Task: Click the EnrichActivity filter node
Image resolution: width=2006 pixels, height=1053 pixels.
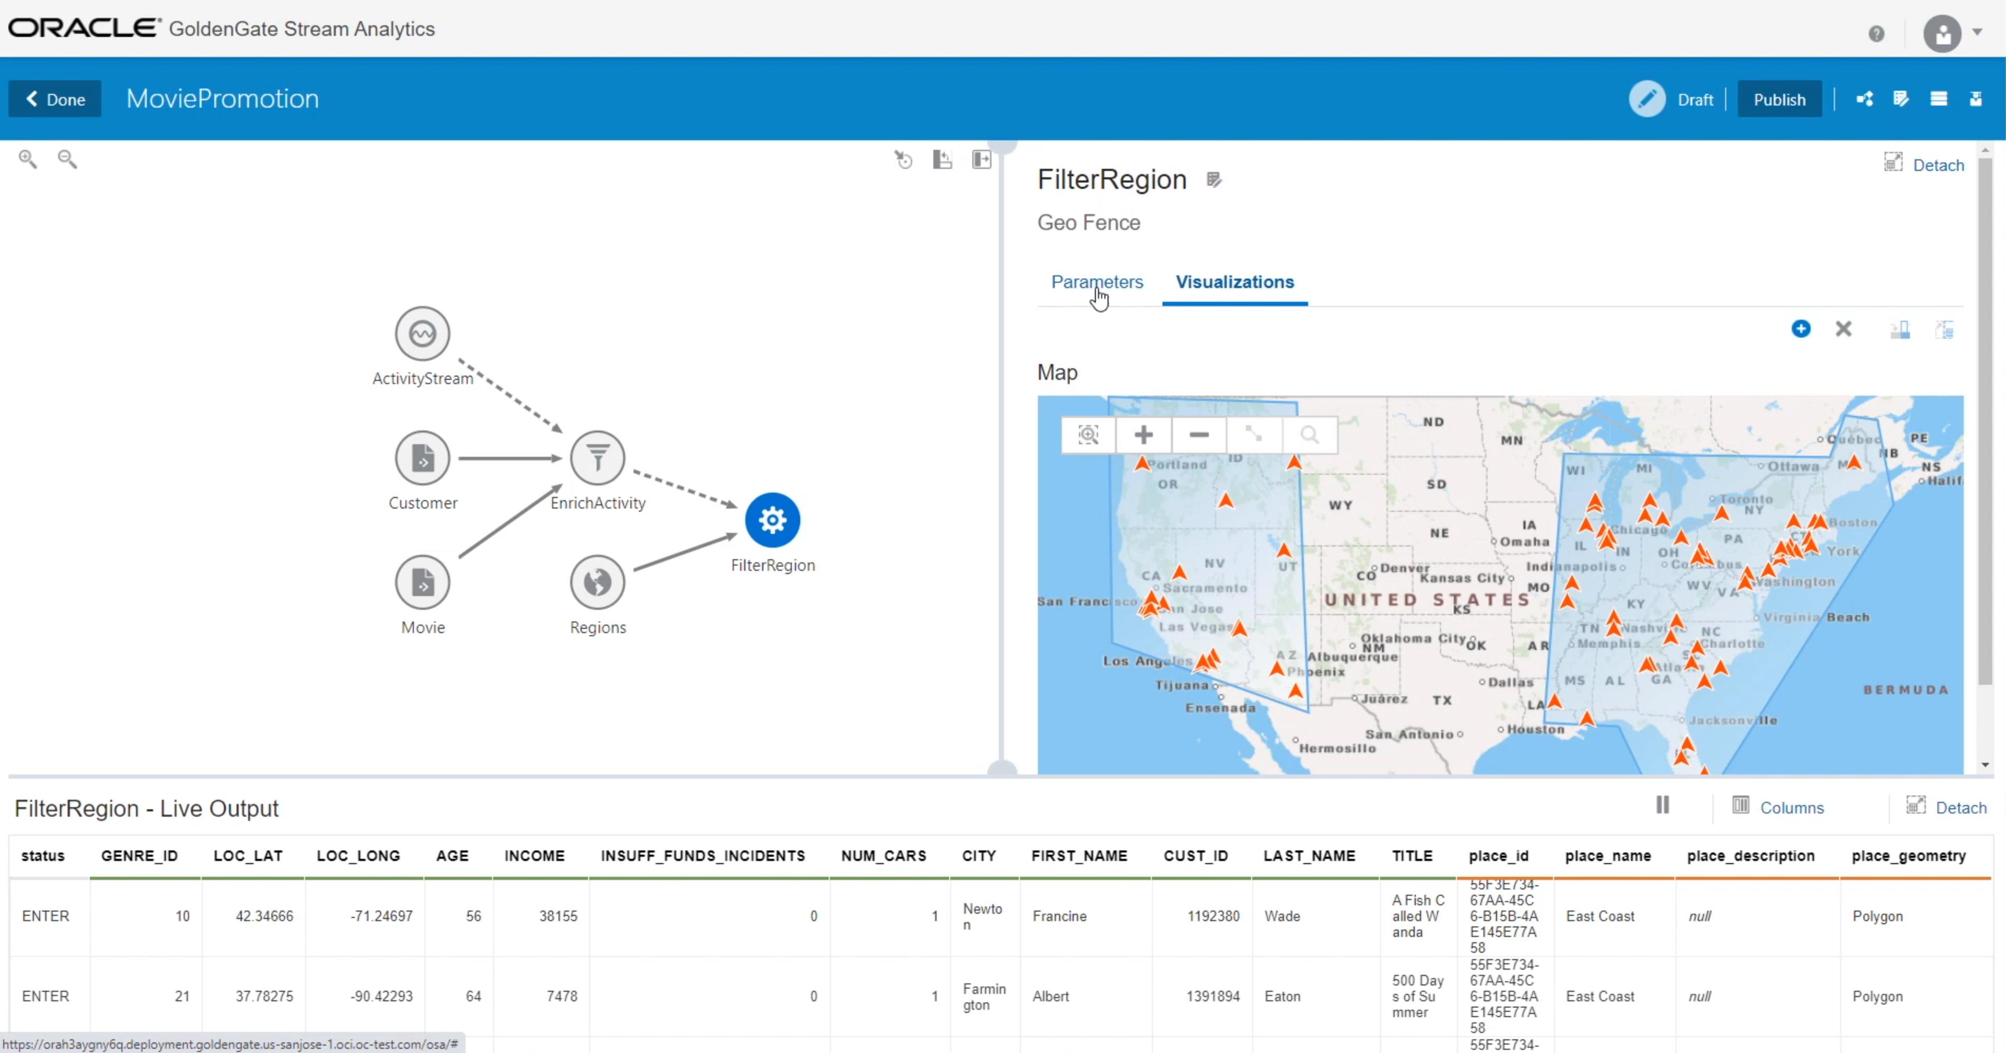Action: 597,457
